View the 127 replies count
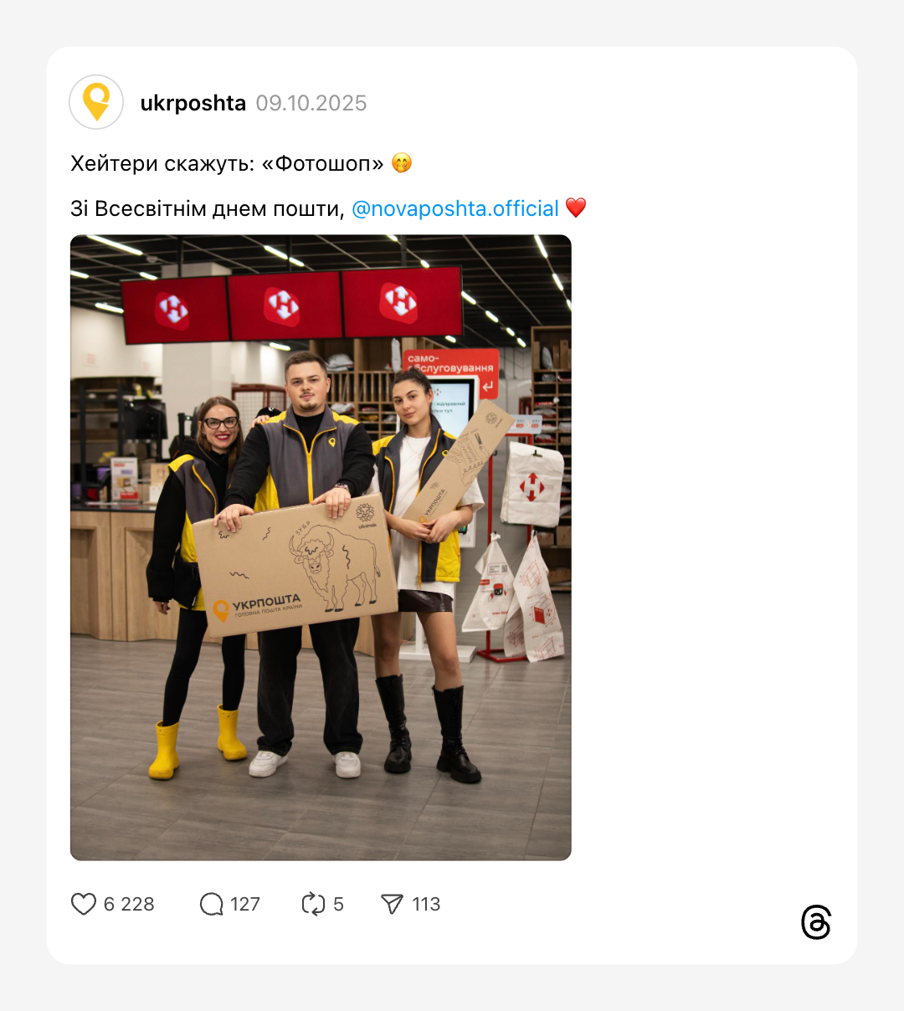Viewport: 904px width, 1011px height. pos(245,904)
